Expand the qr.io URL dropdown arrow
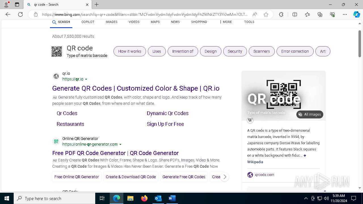 [86, 80]
